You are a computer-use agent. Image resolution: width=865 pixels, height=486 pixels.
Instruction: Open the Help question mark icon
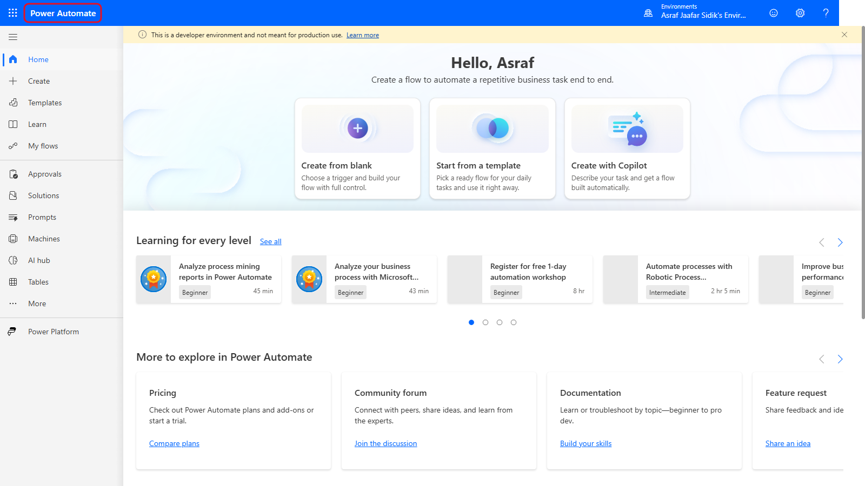(x=826, y=13)
